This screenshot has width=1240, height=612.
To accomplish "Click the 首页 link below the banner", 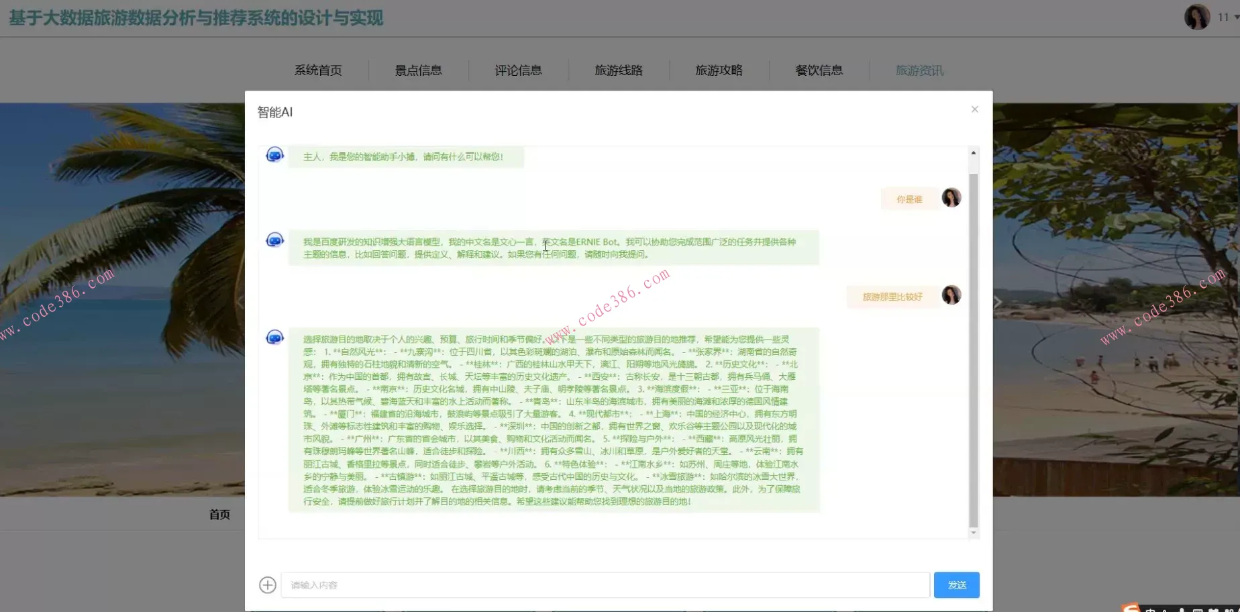I will click(219, 514).
